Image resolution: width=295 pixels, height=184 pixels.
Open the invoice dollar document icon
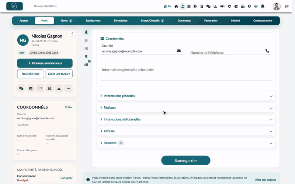202,6
